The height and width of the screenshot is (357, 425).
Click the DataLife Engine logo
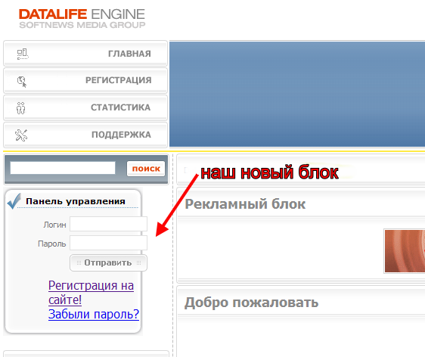[x=82, y=18]
